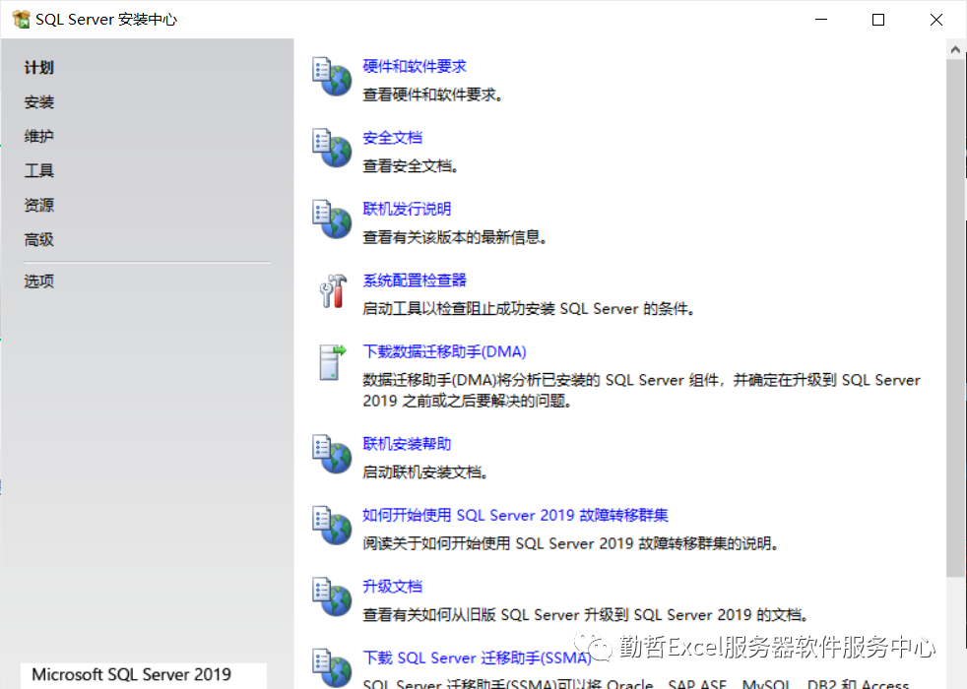Select the 计划 category in sidebar
The height and width of the screenshot is (689, 967).
38,67
